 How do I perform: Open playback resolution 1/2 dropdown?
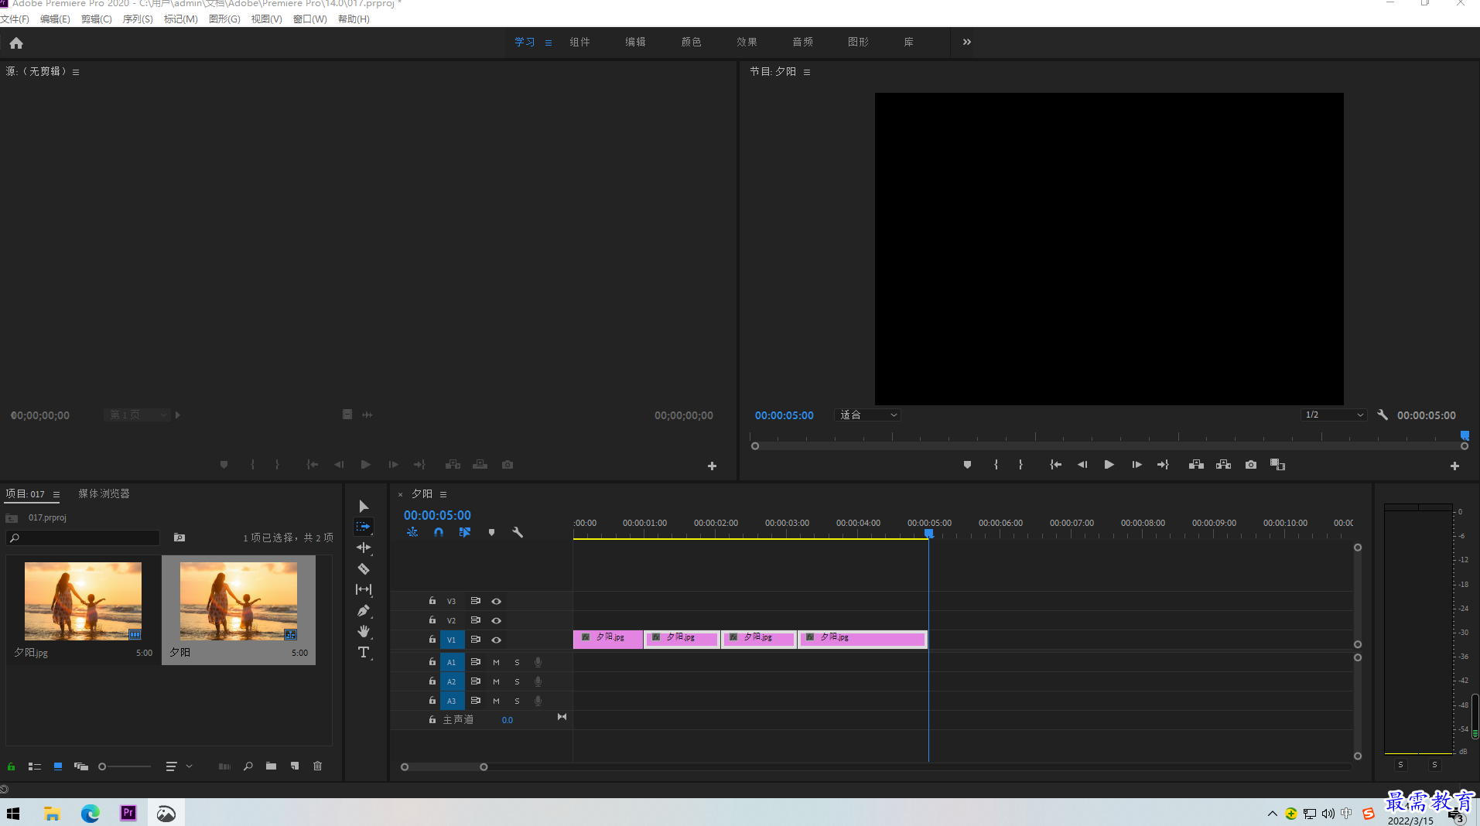[x=1334, y=415]
